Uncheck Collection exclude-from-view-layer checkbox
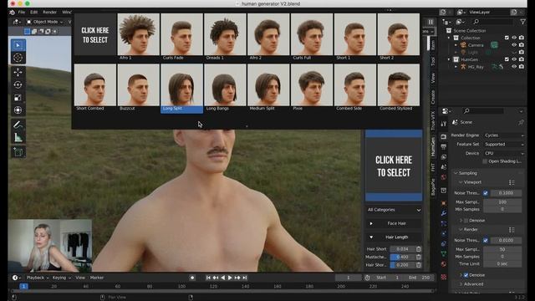Image resolution: width=535 pixels, height=301 pixels. pos(507,38)
